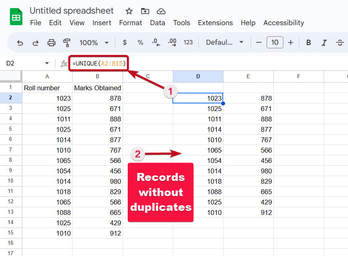Select cell E7 containing 566
The width and height of the screenshot is (348, 256).
[248, 150]
